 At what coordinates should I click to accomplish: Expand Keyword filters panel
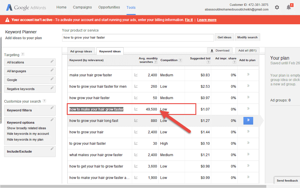pos(30,110)
